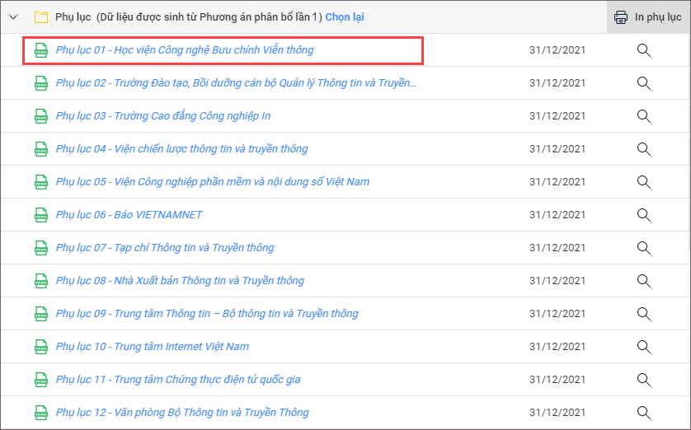Click the yellow Phụ lục folder icon

[40, 16]
